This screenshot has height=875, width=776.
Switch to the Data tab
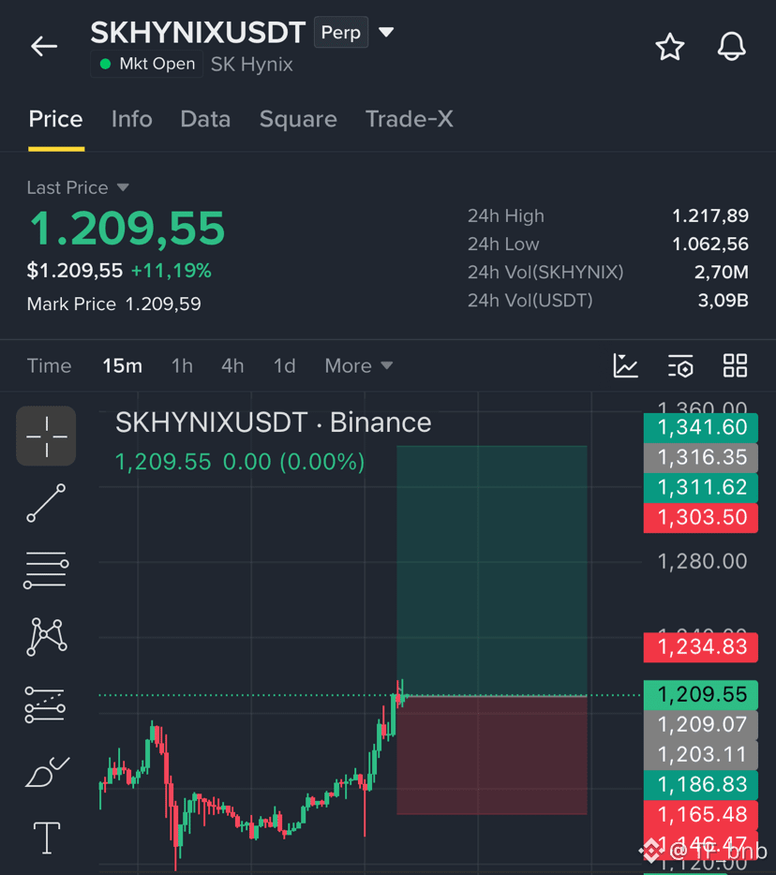pos(205,119)
